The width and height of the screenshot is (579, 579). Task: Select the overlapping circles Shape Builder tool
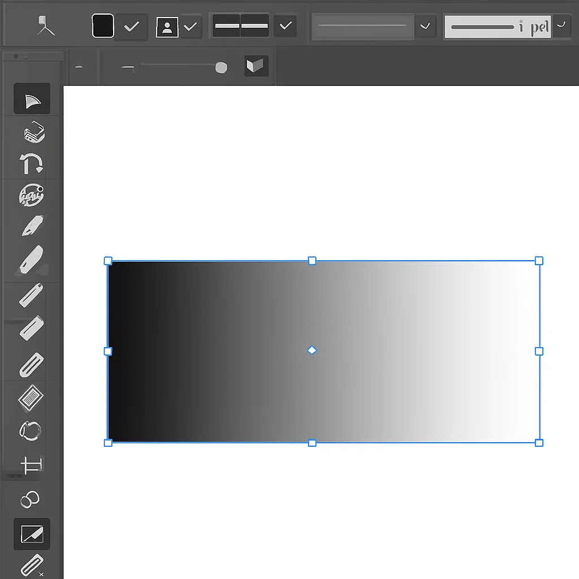tap(30, 499)
